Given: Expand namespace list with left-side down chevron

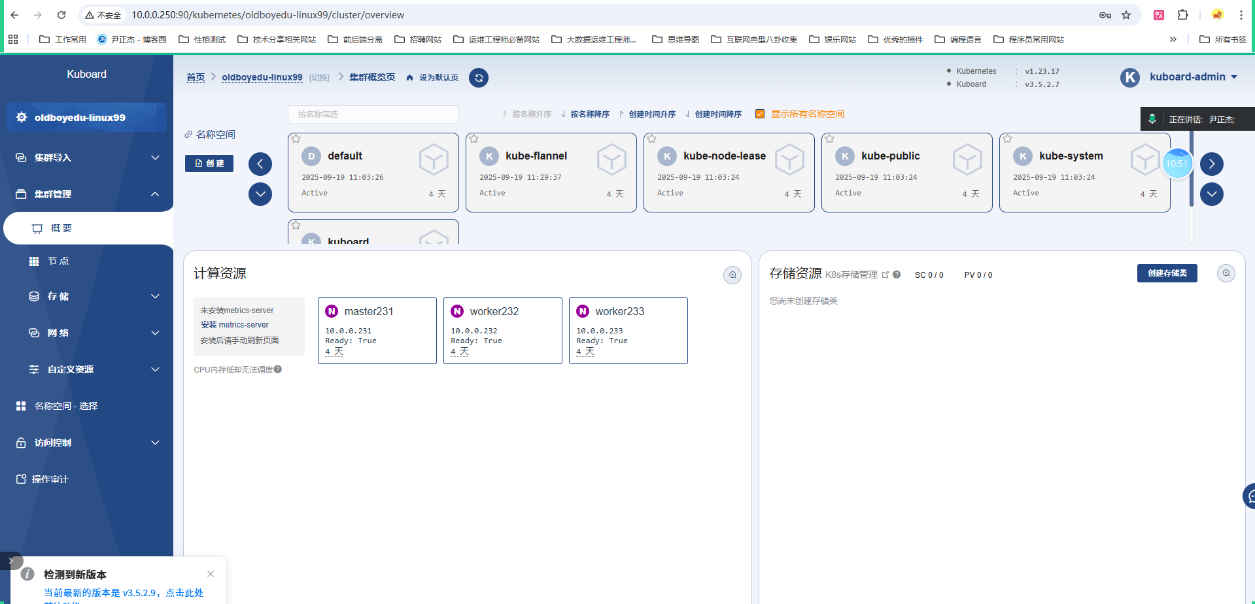Looking at the screenshot, I should click(260, 194).
